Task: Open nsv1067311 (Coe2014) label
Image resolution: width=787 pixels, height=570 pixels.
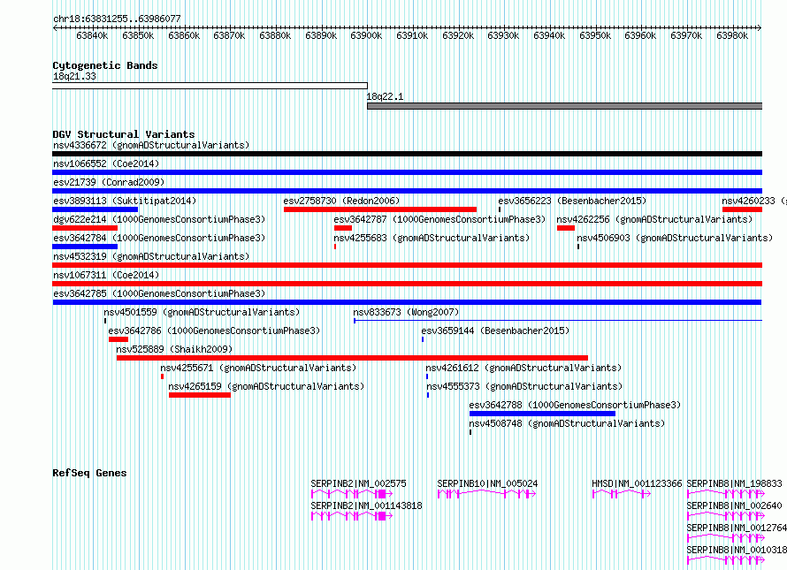Action: [x=106, y=275]
